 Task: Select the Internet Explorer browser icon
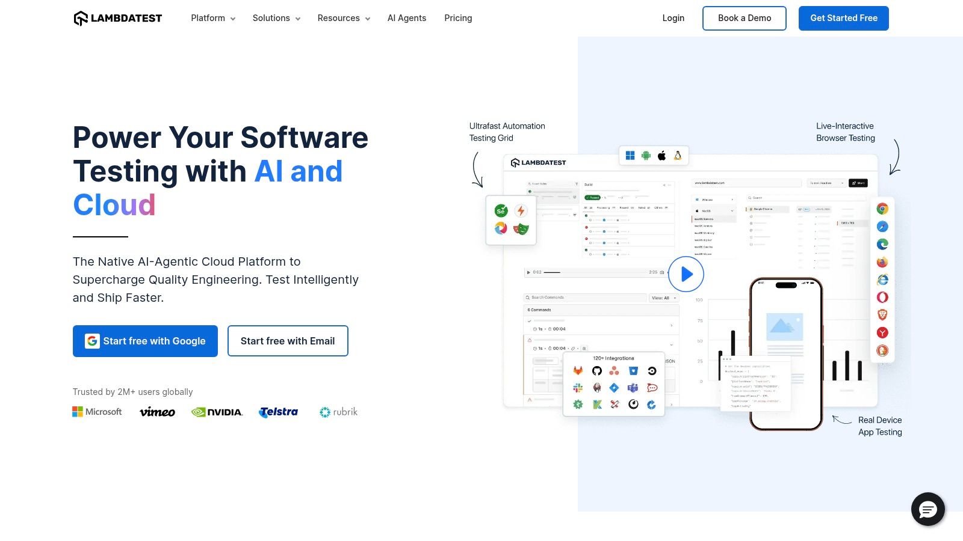tap(882, 280)
